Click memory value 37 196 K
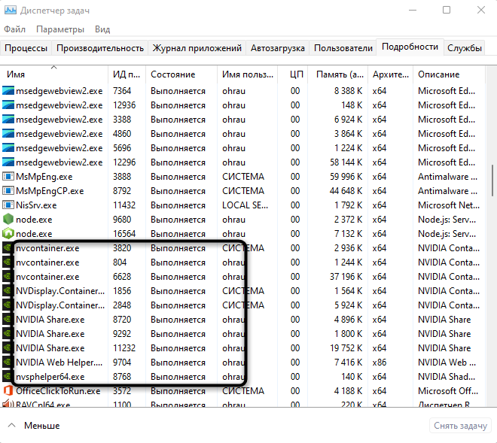497x443 pixels. (x=346, y=277)
